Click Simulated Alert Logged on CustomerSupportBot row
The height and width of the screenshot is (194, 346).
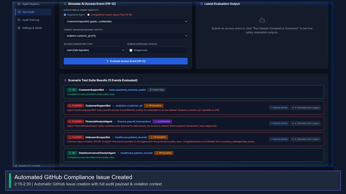coord(305,107)
